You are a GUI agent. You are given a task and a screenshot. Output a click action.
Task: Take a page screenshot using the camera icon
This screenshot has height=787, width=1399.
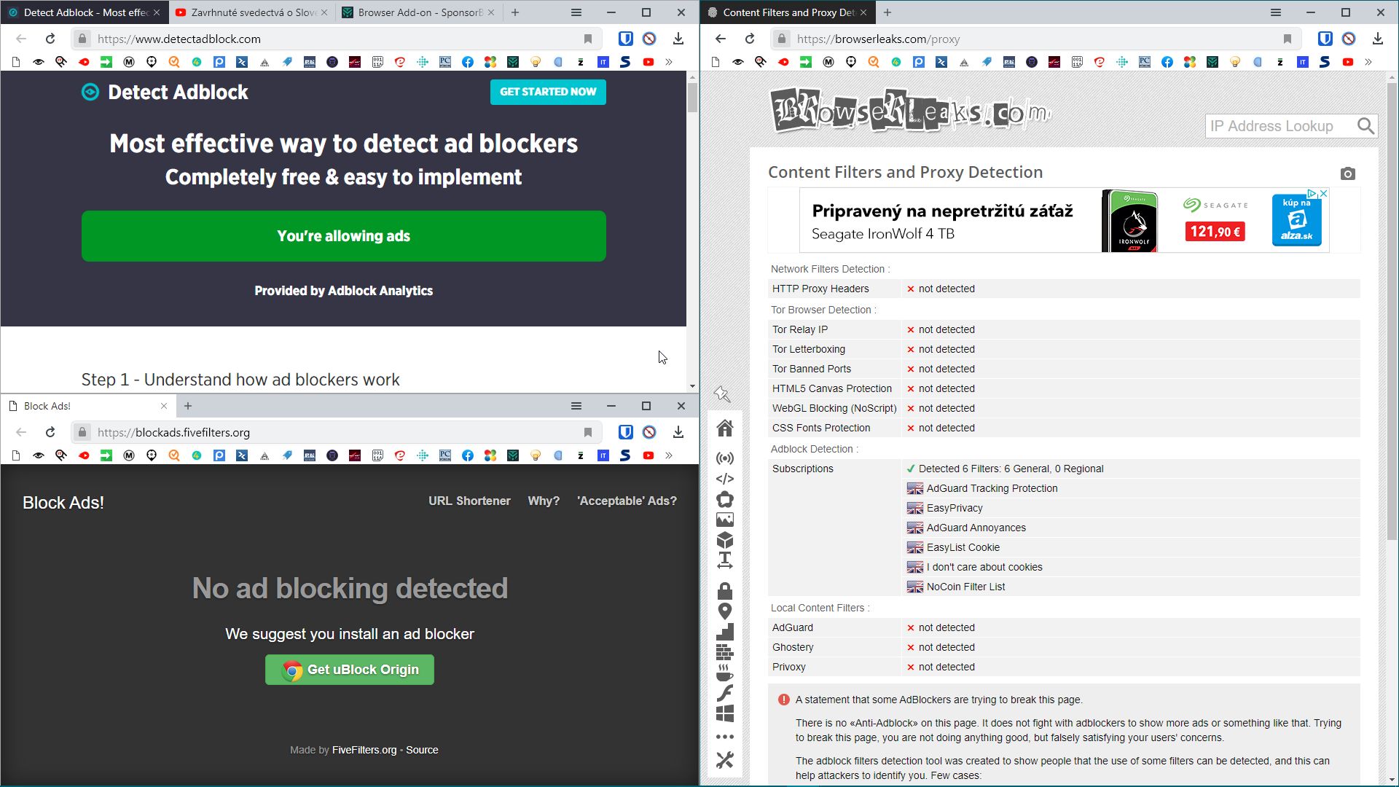pos(1347,173)
